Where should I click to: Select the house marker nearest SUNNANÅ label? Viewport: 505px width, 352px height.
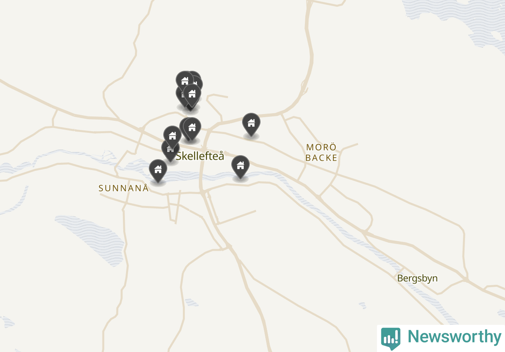coord(158,170)
